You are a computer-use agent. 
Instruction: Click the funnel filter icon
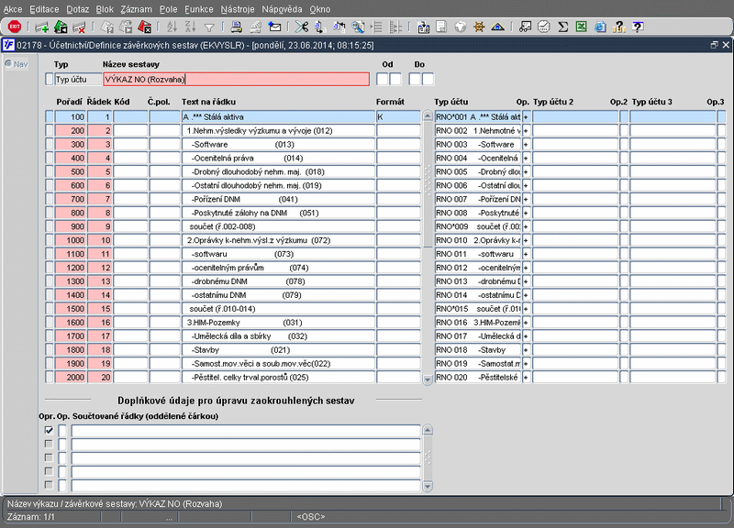[x=209, y=27]
